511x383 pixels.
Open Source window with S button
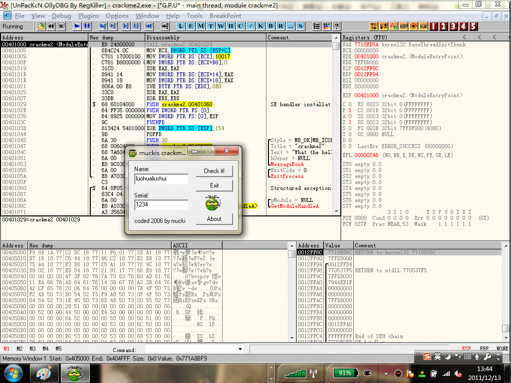[x=300, y=26]
